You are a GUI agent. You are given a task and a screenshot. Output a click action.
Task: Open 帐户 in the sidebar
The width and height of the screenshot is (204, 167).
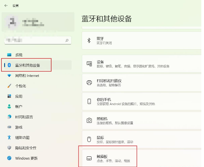[x=19, y=107]
